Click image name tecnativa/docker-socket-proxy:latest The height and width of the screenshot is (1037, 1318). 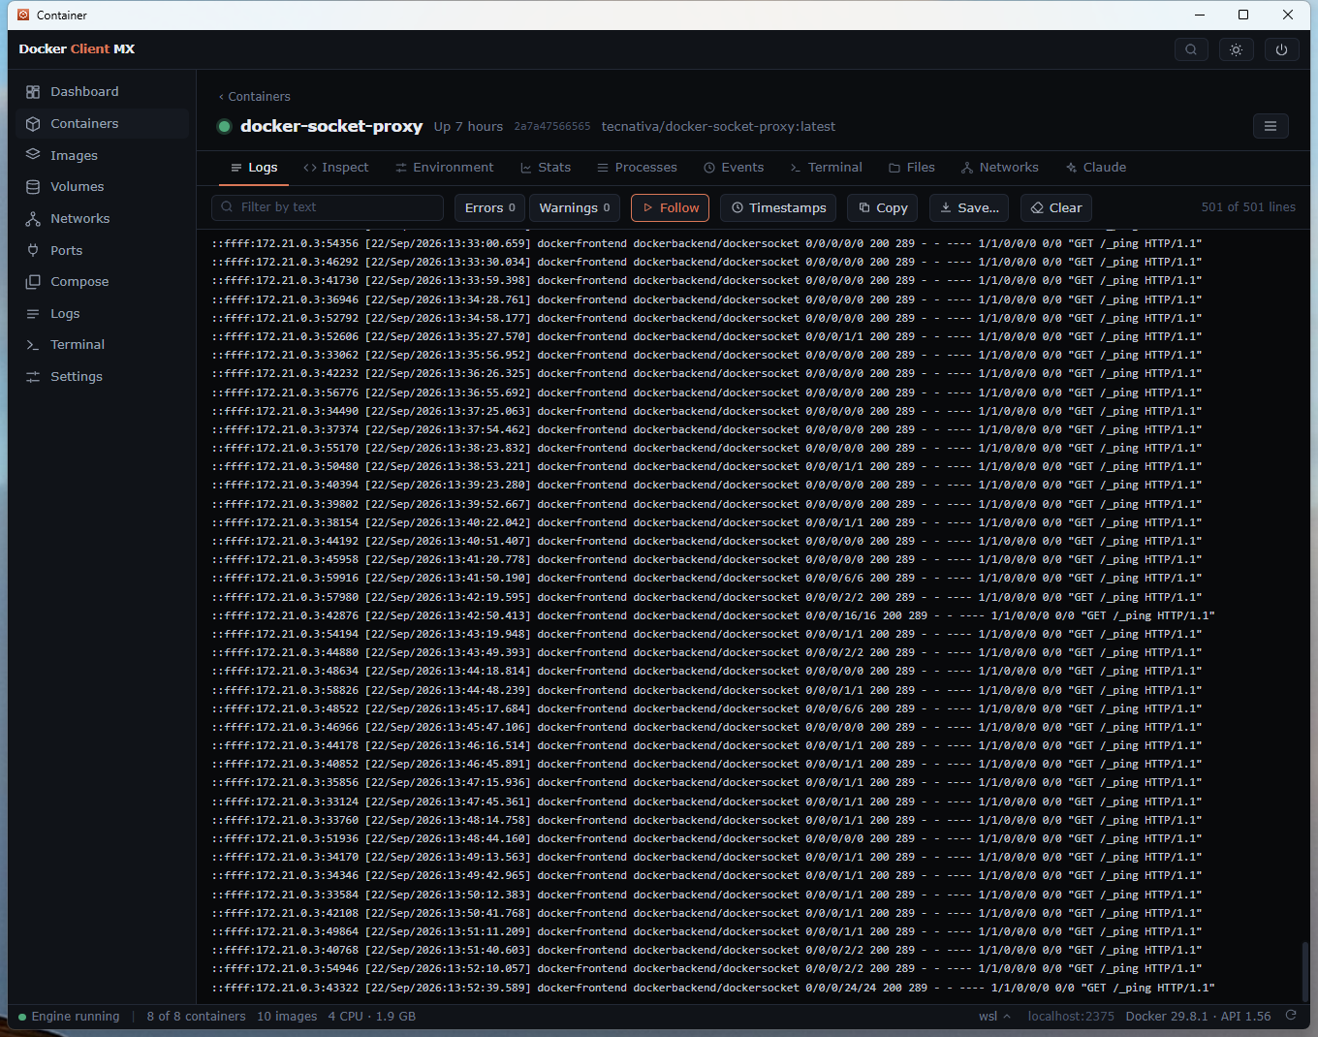718,126
